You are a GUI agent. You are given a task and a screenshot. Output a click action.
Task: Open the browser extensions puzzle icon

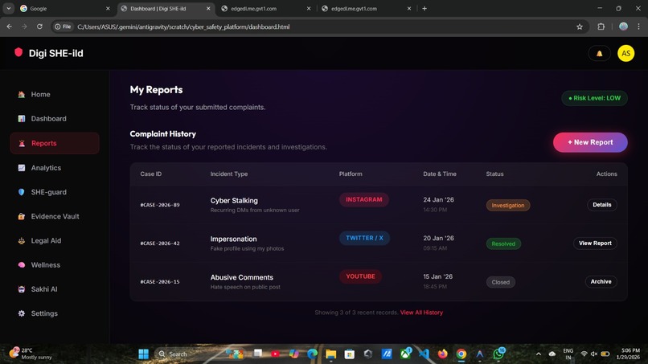click(x=601, y=27)
